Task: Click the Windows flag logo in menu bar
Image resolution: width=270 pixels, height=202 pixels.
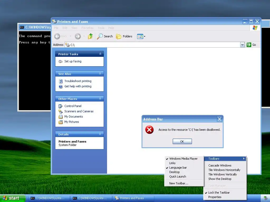Action: point(255,28)
